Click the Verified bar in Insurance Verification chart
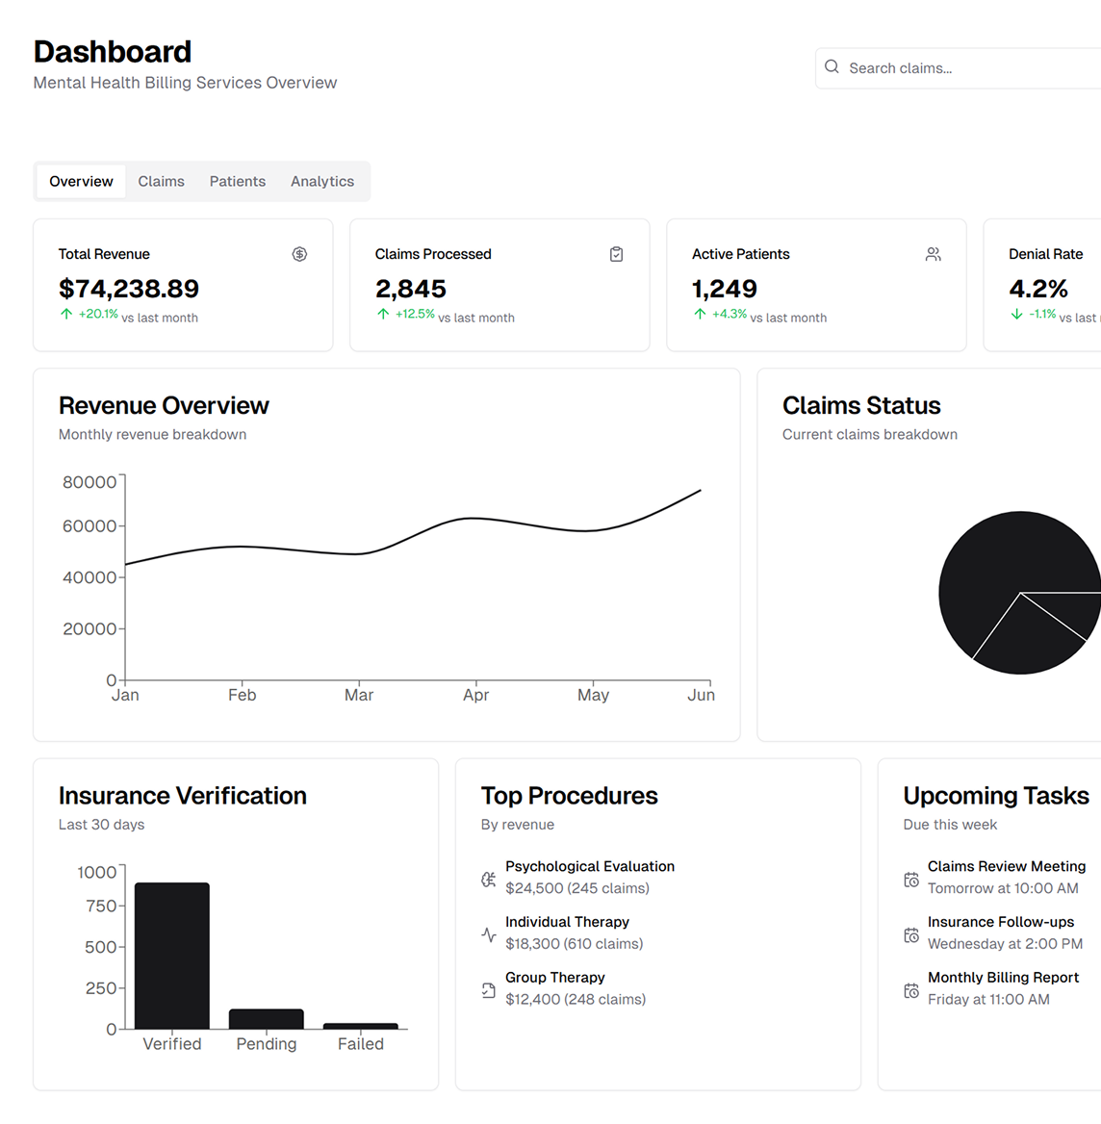The height and width of the screenshot is (1124, 1101). click(x=172, y=956)
